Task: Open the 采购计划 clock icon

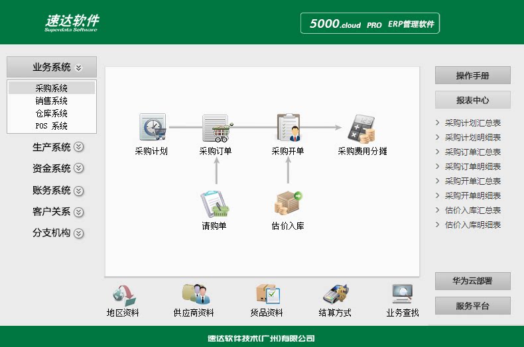Action: (x=153, y=127)
